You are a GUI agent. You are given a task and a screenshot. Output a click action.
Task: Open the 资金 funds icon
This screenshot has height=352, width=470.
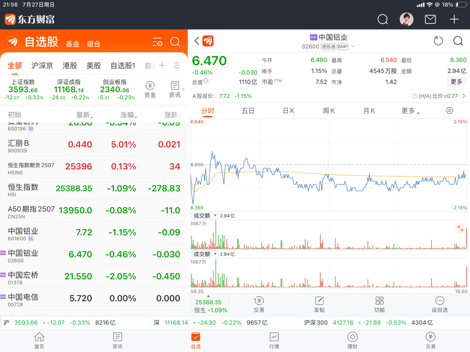(150, 89)
